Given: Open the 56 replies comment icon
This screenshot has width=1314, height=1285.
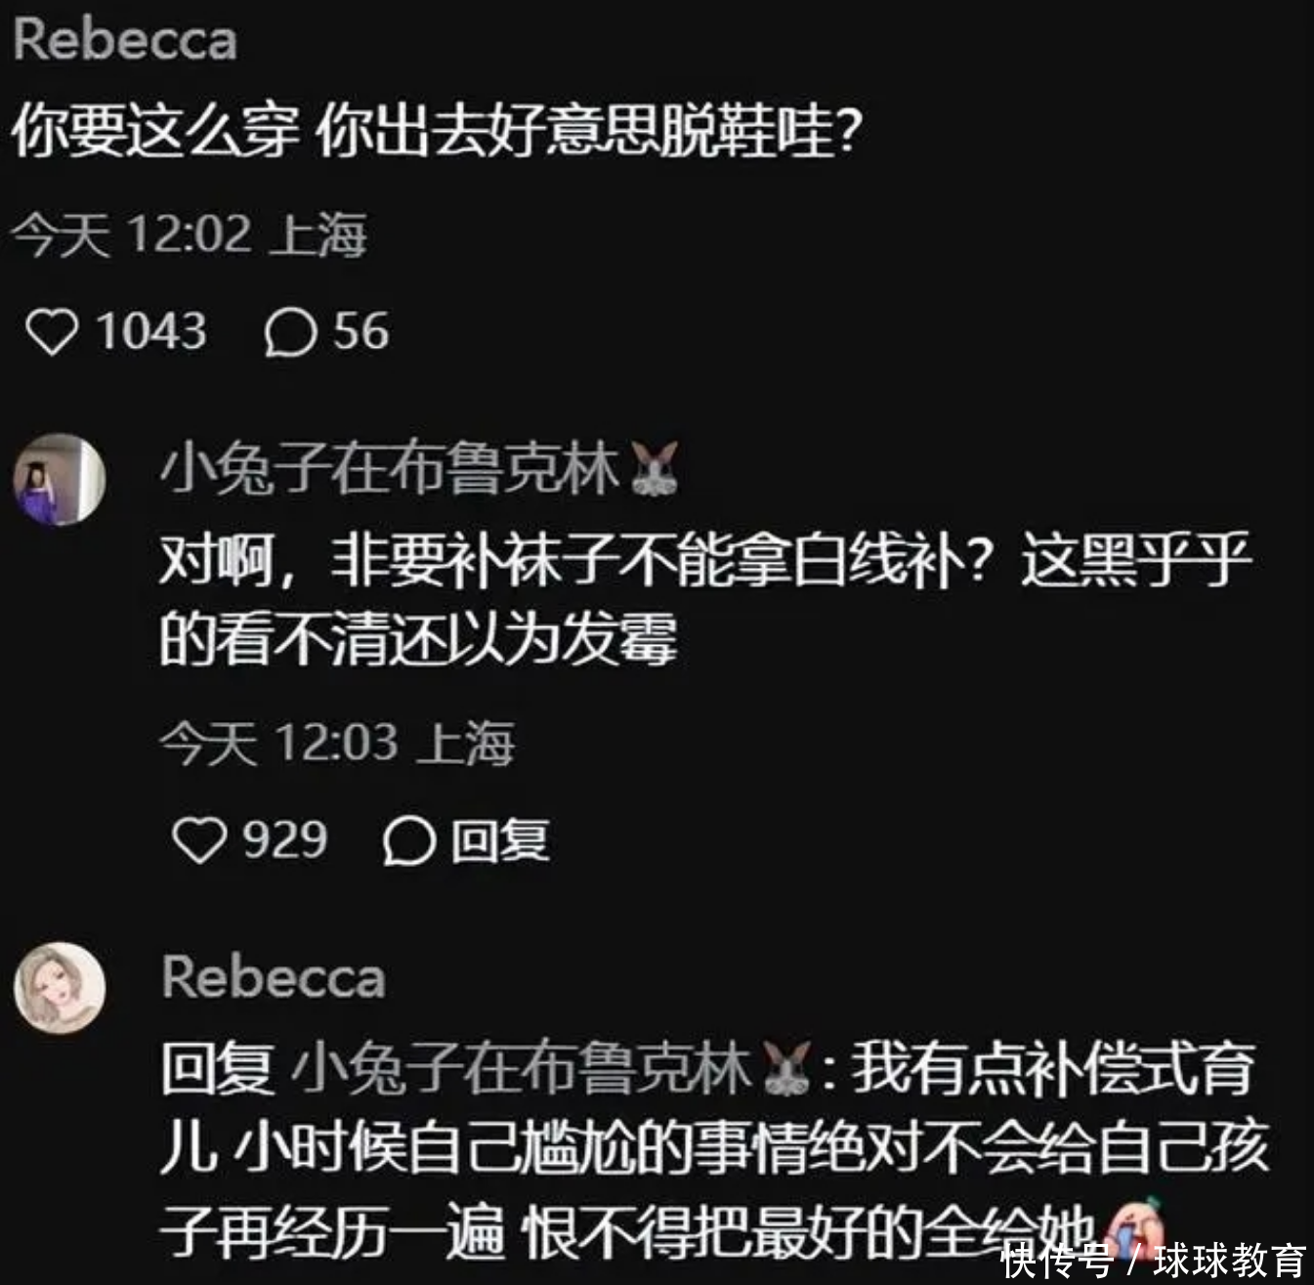Looking at the screenshot, I should (290, 332).
